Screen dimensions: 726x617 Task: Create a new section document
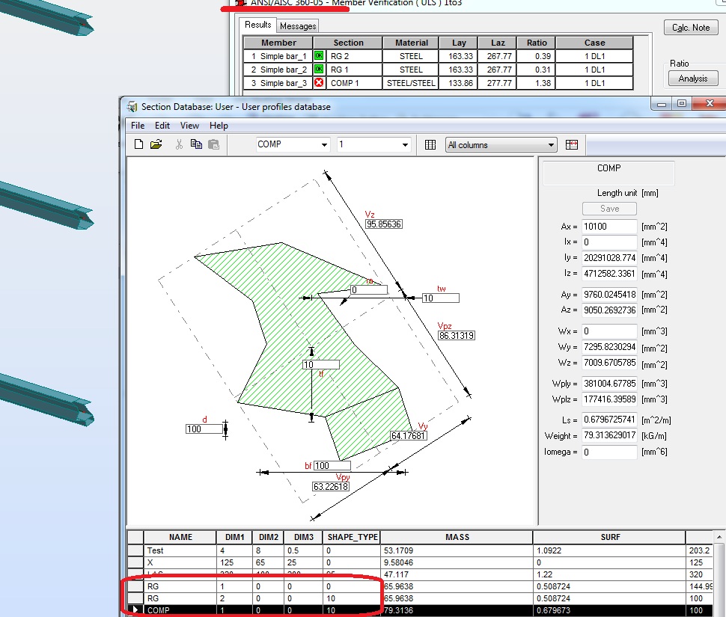[x=139, y=144]
